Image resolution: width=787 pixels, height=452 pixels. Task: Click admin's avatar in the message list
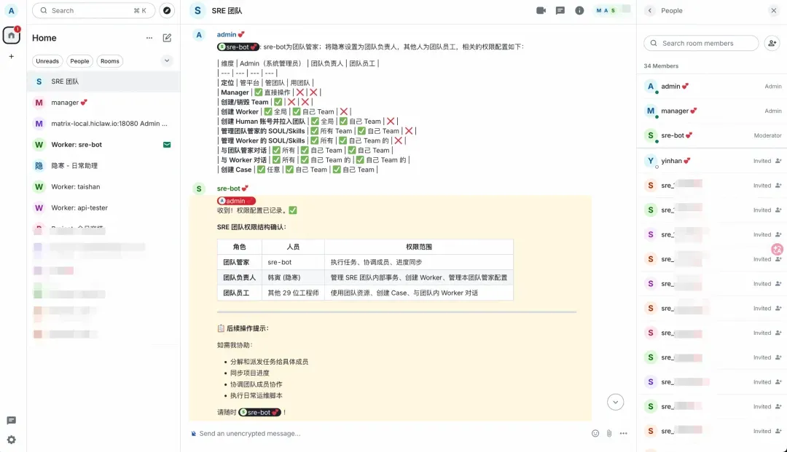tap(199, 35)
